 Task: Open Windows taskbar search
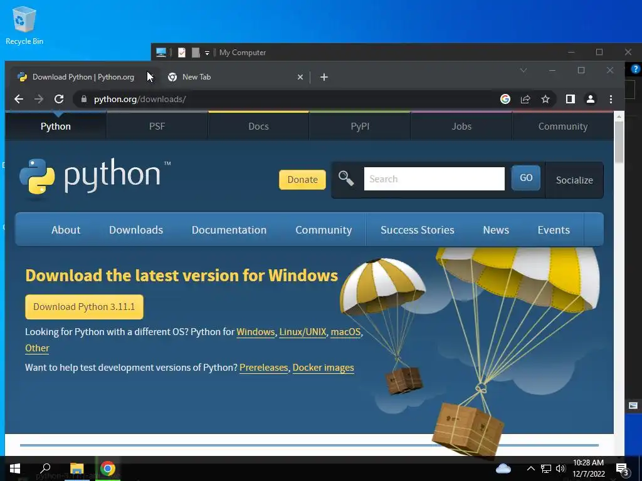(x=45, y=468)
